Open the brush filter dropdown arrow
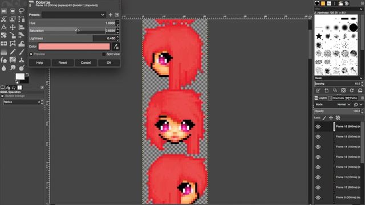The height and width of the screenshot is (205, 365). (361, 9)
